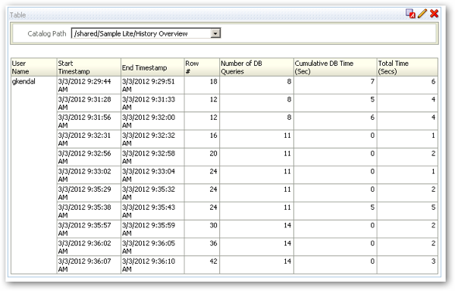Click Total Time value 6 in first row
Screen dimensions: 455x291
coord(433,81)
